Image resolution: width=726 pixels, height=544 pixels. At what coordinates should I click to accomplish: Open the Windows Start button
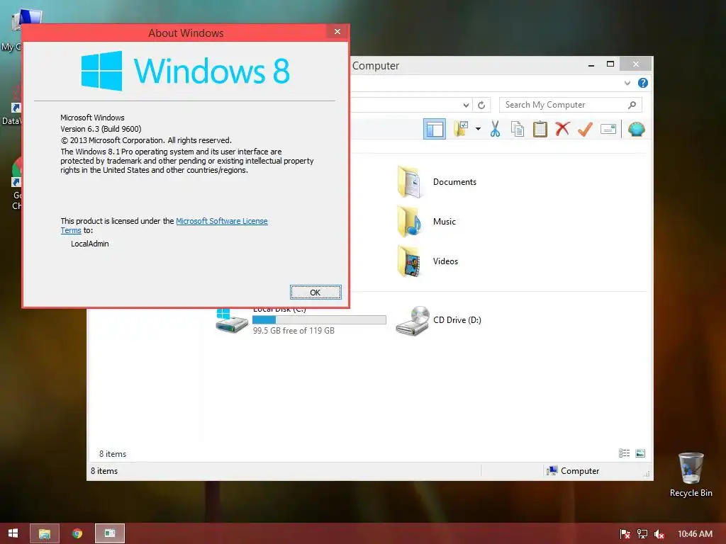click(13, 533)
